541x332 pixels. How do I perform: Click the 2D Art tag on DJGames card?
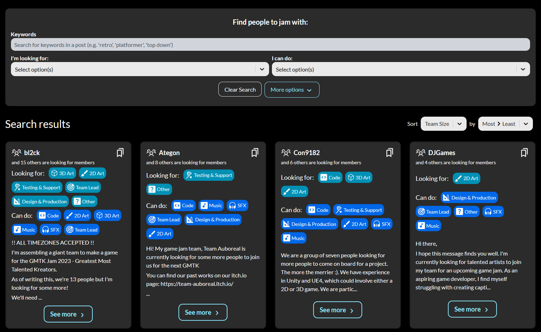click(466, 178)
